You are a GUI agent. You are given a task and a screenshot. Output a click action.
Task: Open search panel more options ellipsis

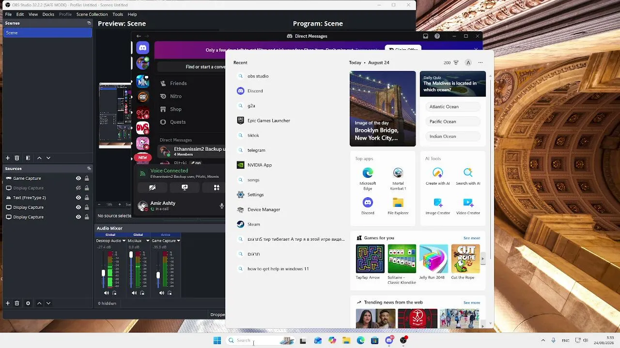(480, 63)
